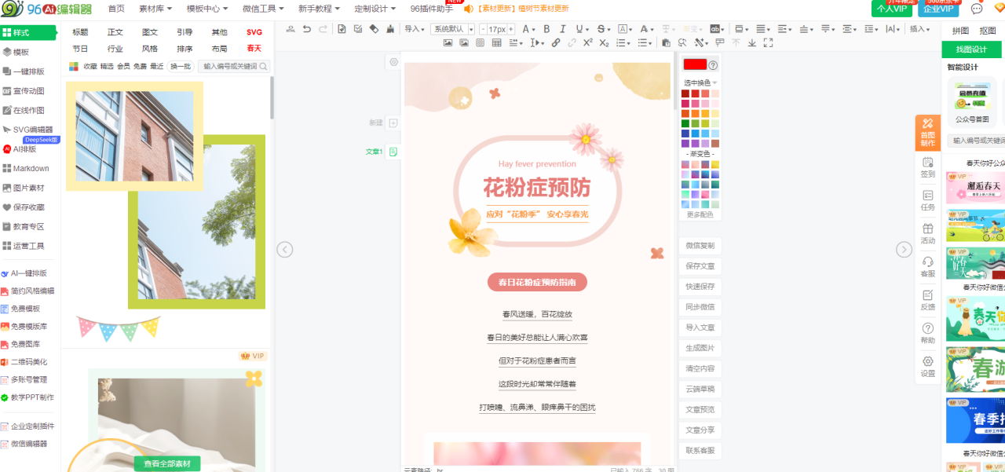Click the undo arrow in the toolbar
The height and width of the screenshot is (472, 1005).
click(306, 29)
